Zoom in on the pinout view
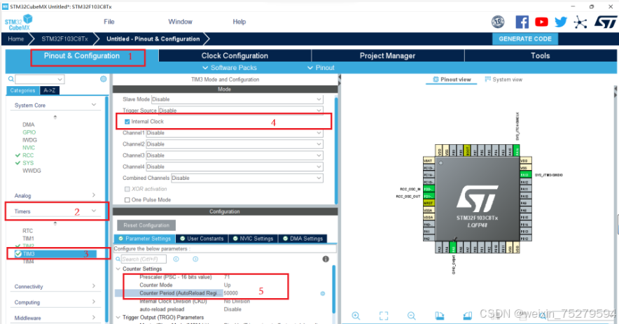Screen dimensions: 619x324 tap(356, 316)
